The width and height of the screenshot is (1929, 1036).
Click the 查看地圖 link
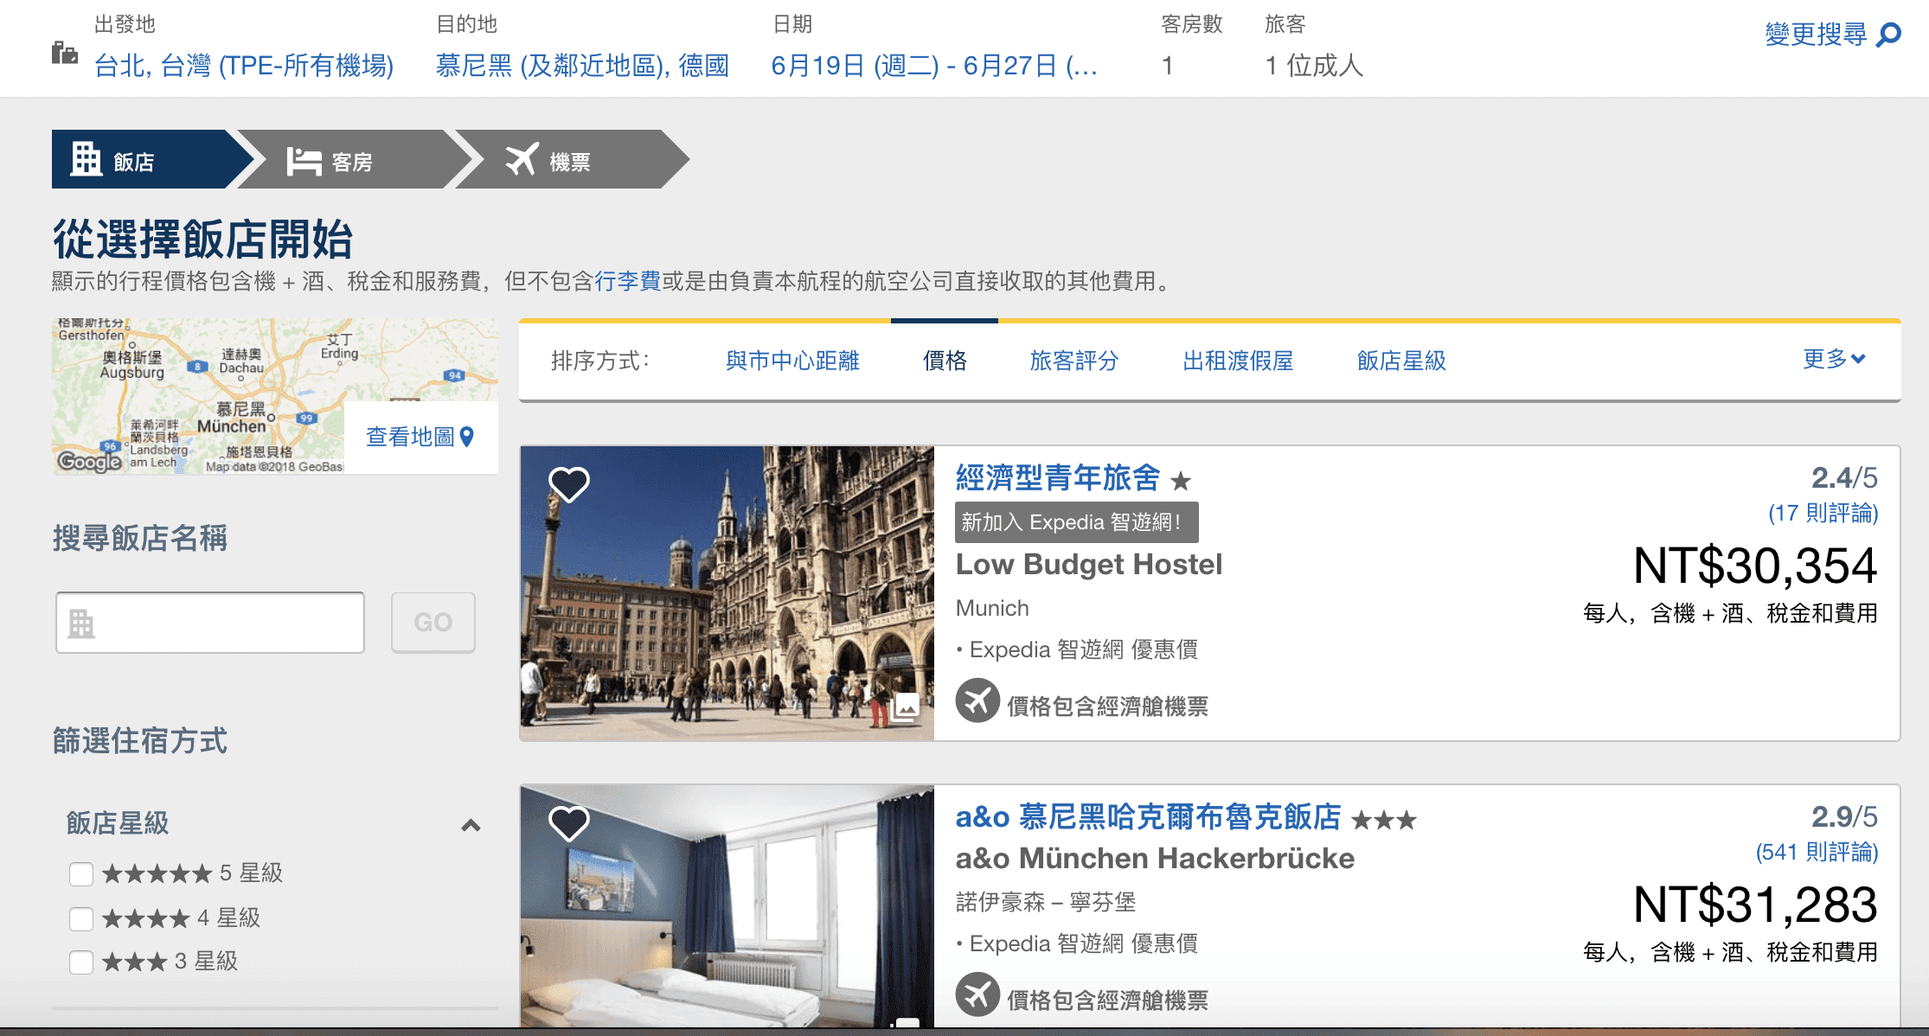click(x=410, y=437)
